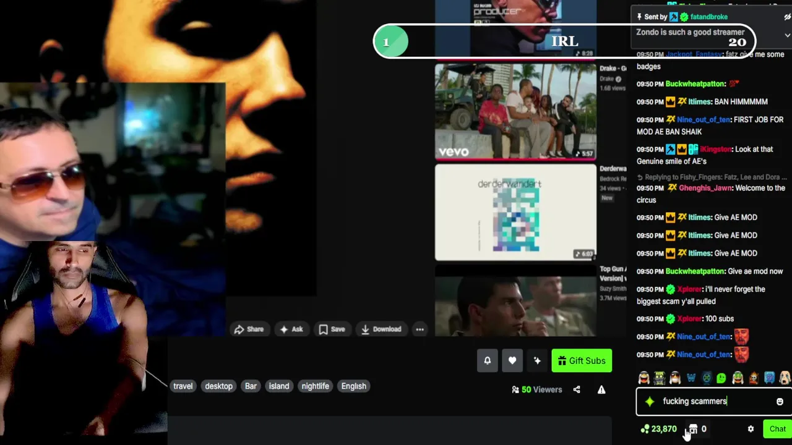
Task: Click Nine_out_of_ten on "FIRST JOB FOR MOD" message
Action: [704, 120]
